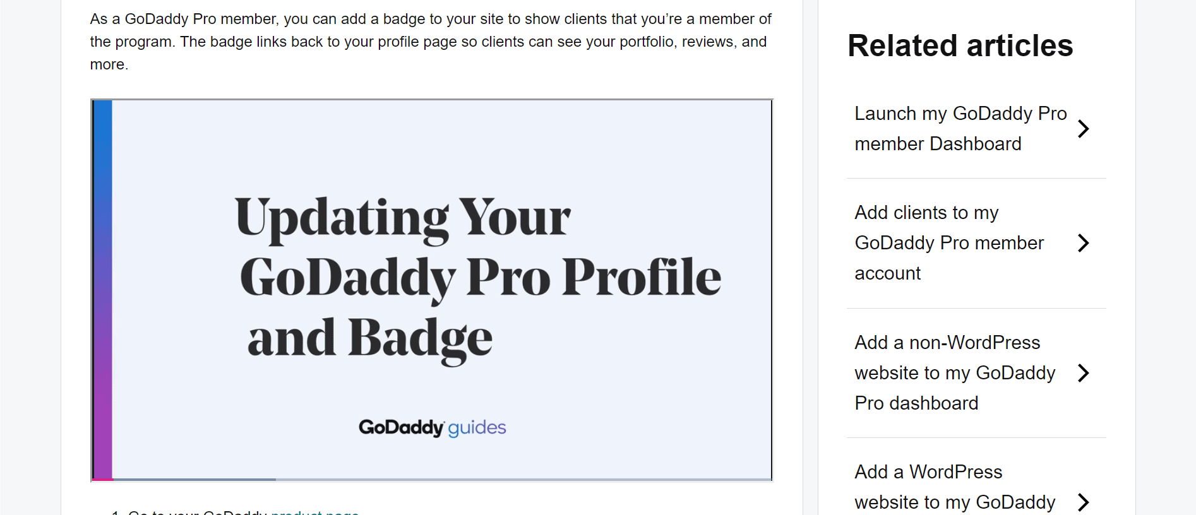Viewport: 1196px width, 515px height.
Task: Click the word guides in the video logo
Action: tap(477, 429)
